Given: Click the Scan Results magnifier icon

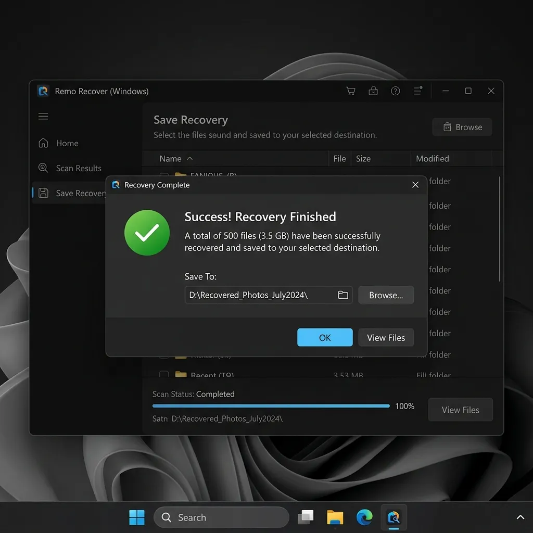Looking at the screenshot, I should pyautogui.click(x=43, y=168).
